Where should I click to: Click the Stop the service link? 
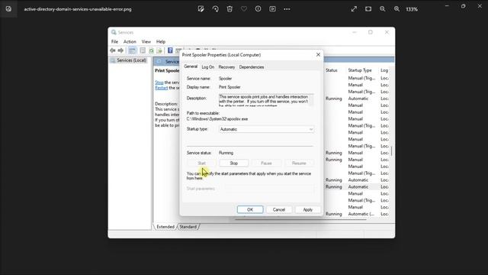click(159, 82)
